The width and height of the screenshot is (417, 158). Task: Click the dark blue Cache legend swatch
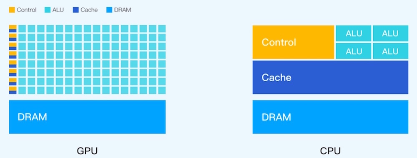coord(76,10)
